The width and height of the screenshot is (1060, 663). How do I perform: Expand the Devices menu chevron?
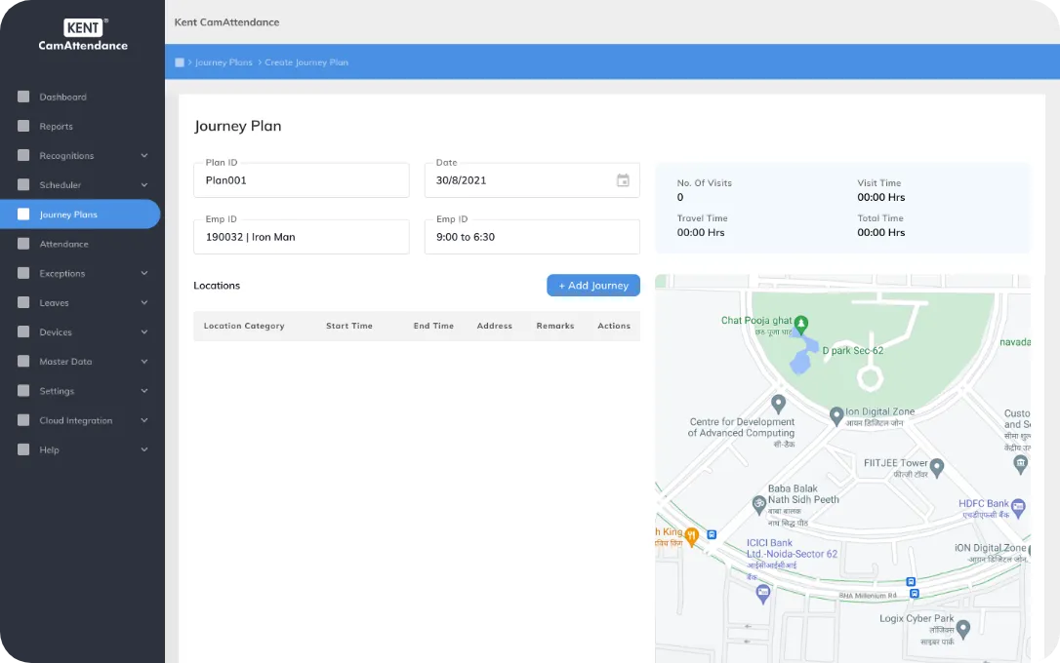click(x=144, y=331)
